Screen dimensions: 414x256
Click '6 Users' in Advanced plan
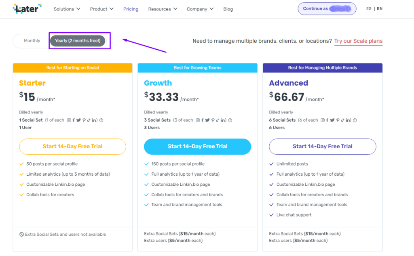click(x=277, y=128)
